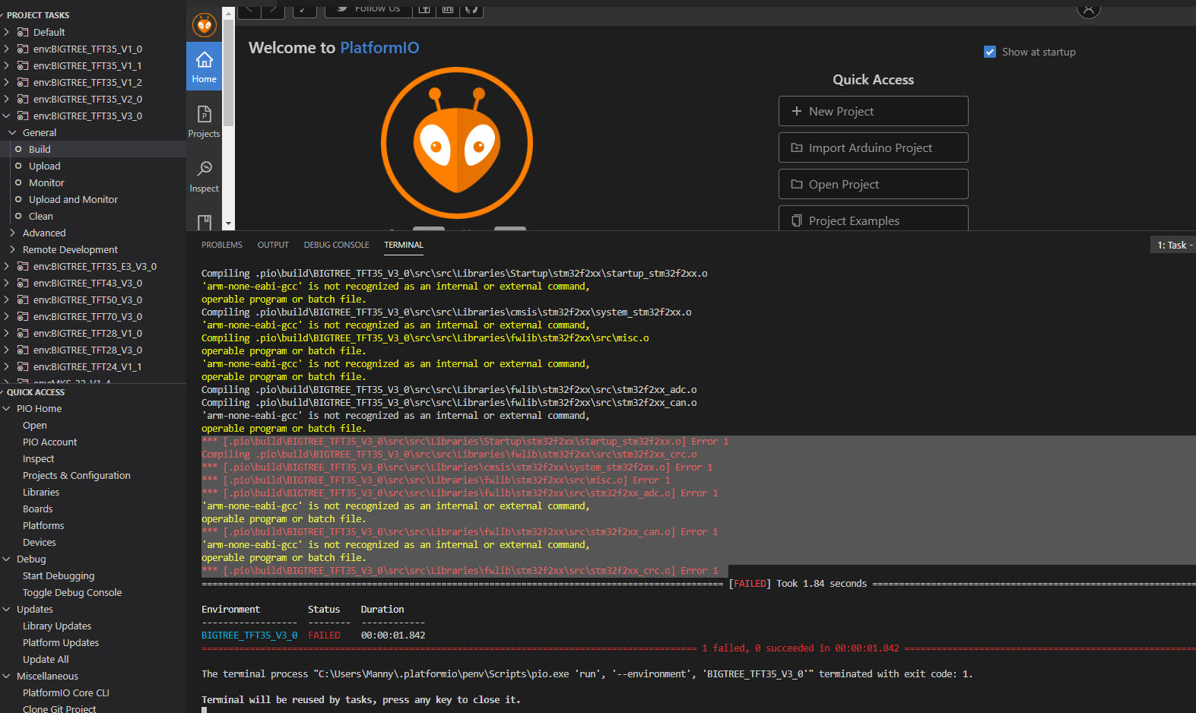Click the Open Project button
The image size is (1196, 713).
pos(873,184)
